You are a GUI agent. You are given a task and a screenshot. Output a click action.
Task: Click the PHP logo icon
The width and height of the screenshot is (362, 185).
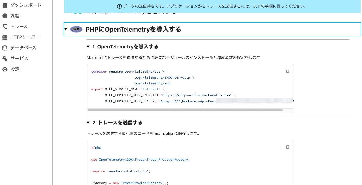click(76, 29)
